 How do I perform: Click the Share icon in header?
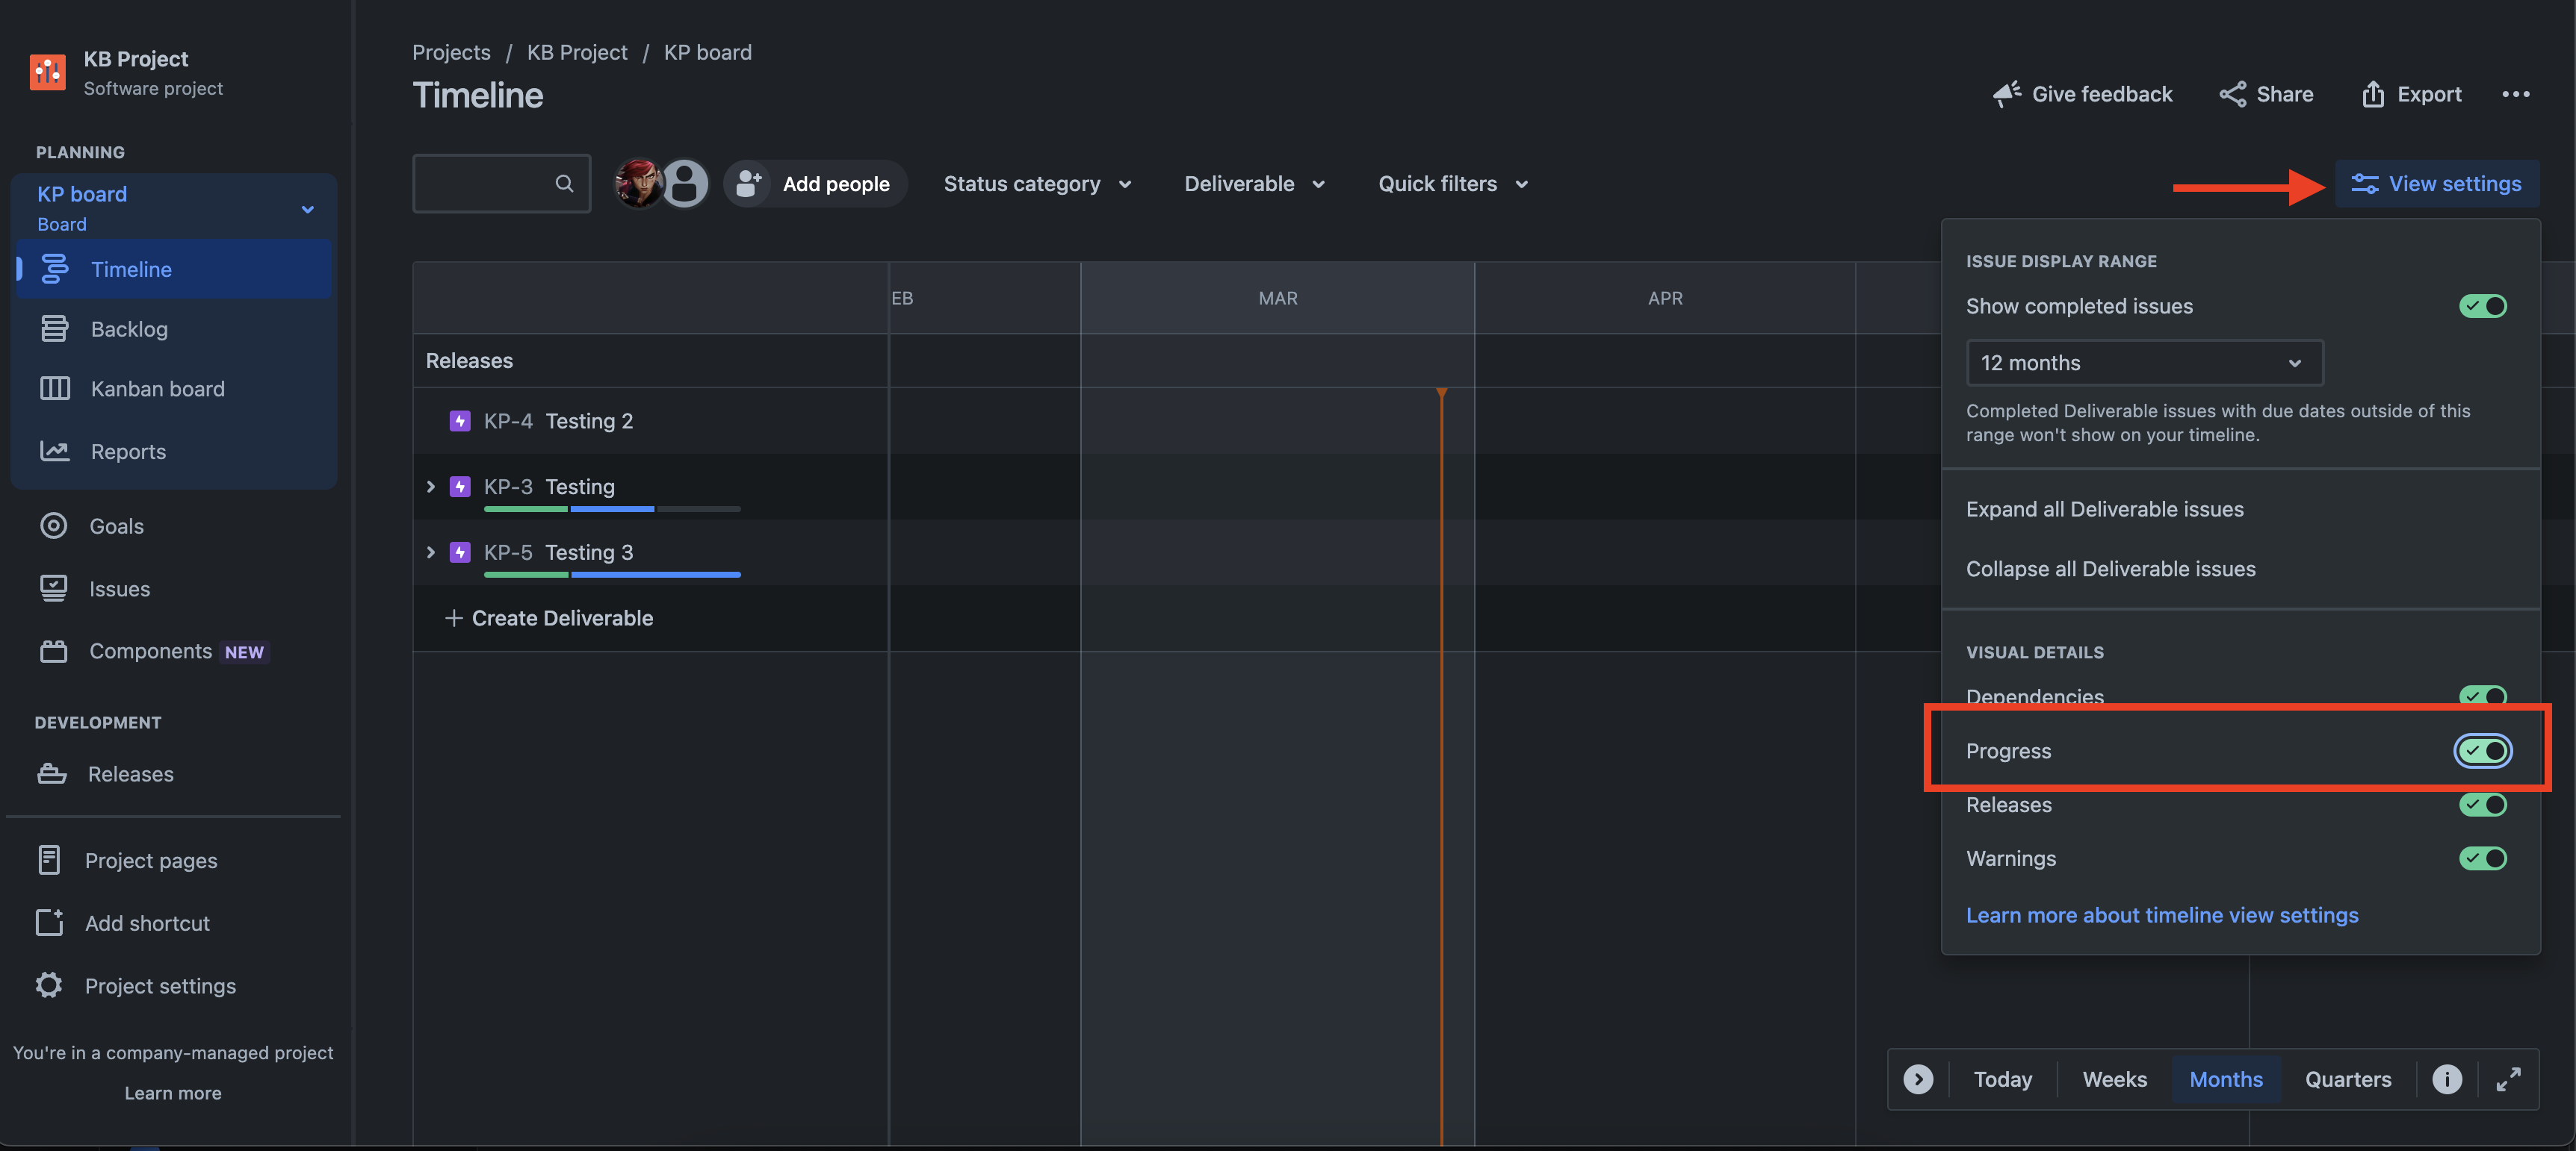(x=2232, y=94)
